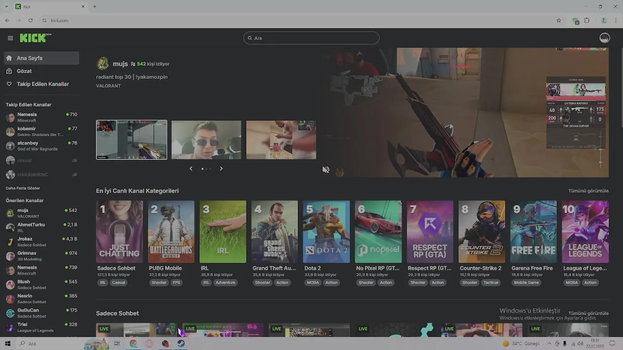Click Grand Theft Auto category title
623x350 pixels.
tap(274, 268)
